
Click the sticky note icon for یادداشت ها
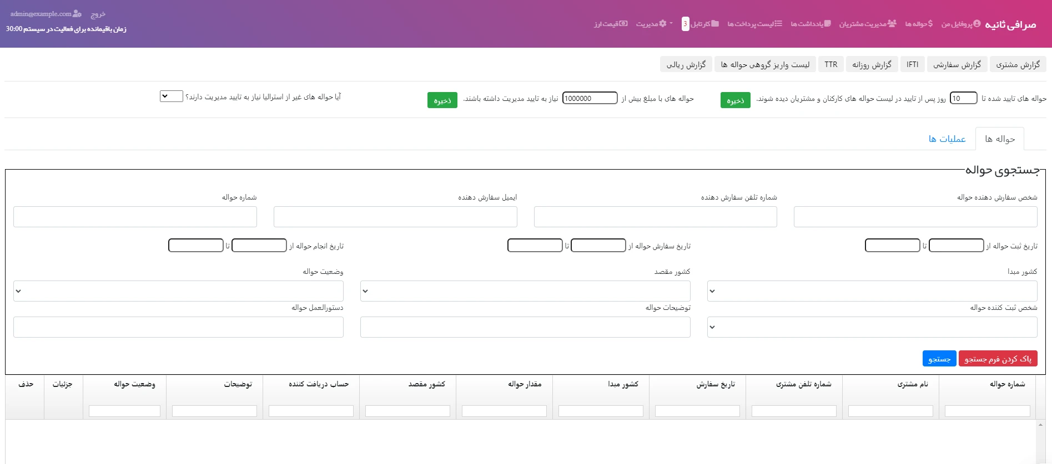click(827, 24)
